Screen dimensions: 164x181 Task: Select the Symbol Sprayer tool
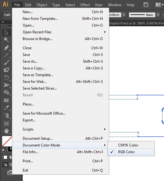click(6, 116)
